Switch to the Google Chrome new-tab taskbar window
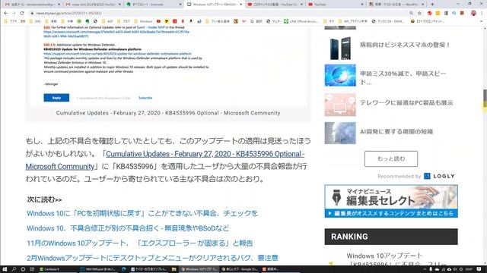The height and width of the screenshot is (273, 487). point(240,269)
